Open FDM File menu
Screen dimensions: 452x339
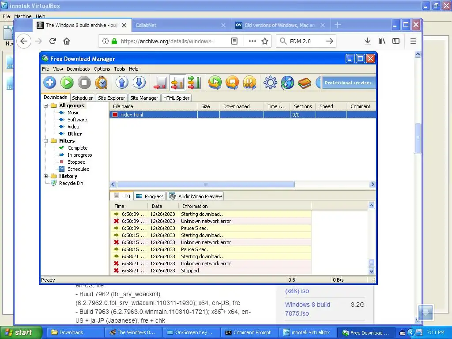[45, 69]
